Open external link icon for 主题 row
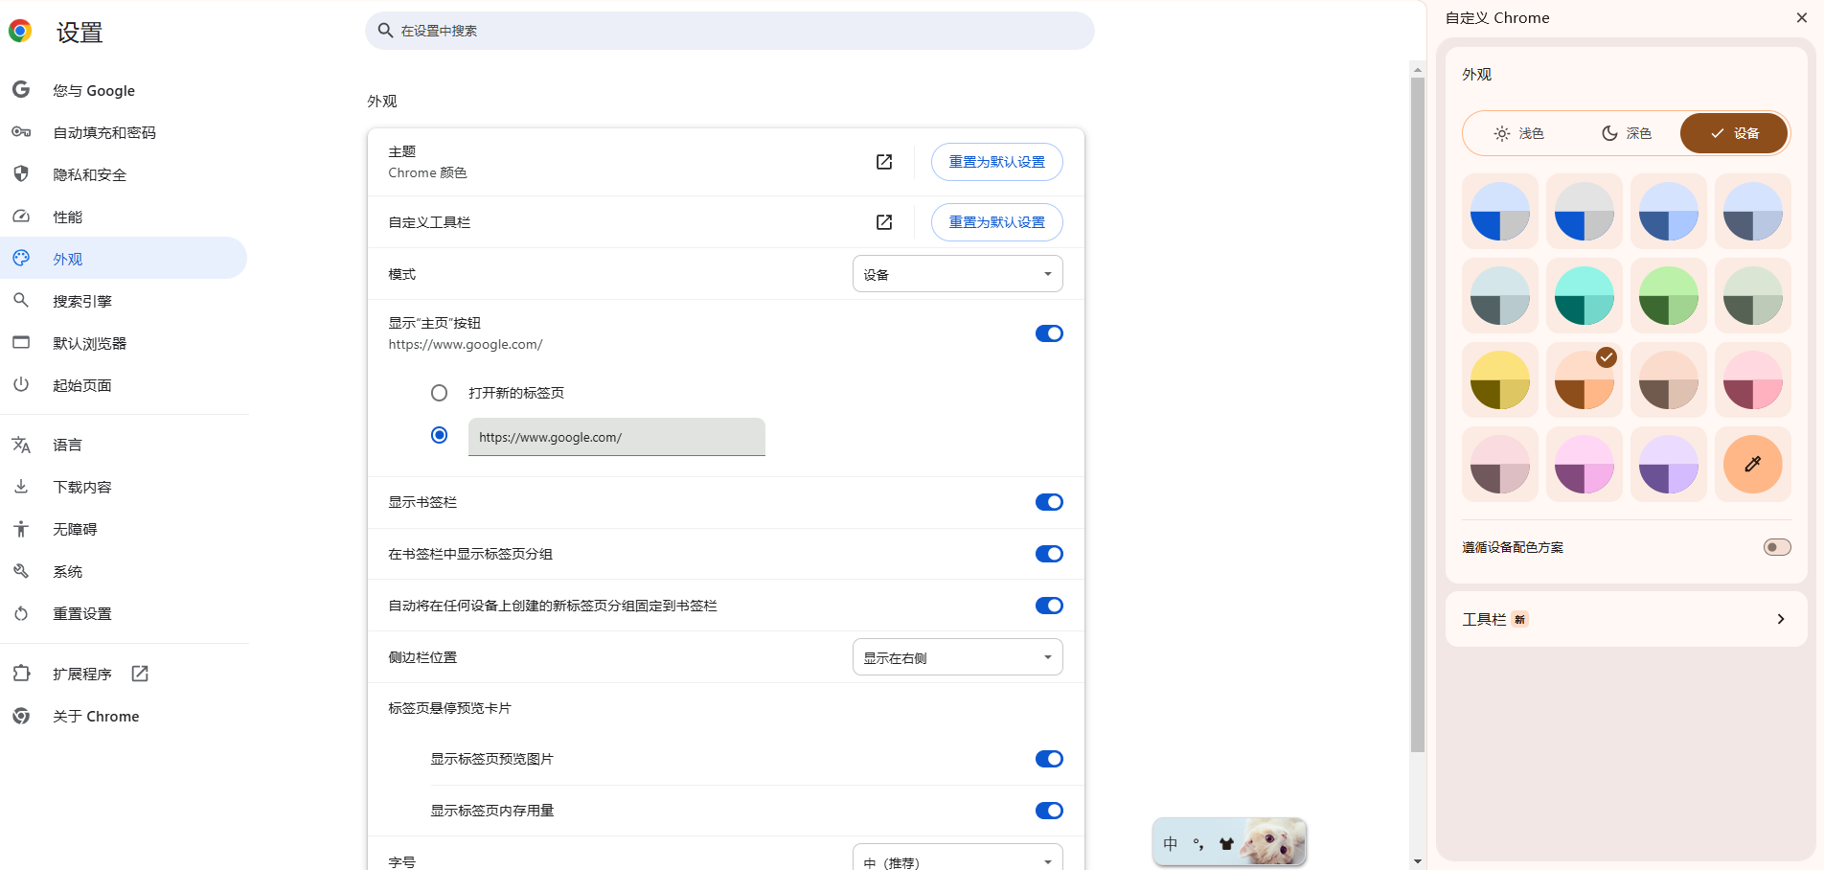 click(x=884, y=162)
